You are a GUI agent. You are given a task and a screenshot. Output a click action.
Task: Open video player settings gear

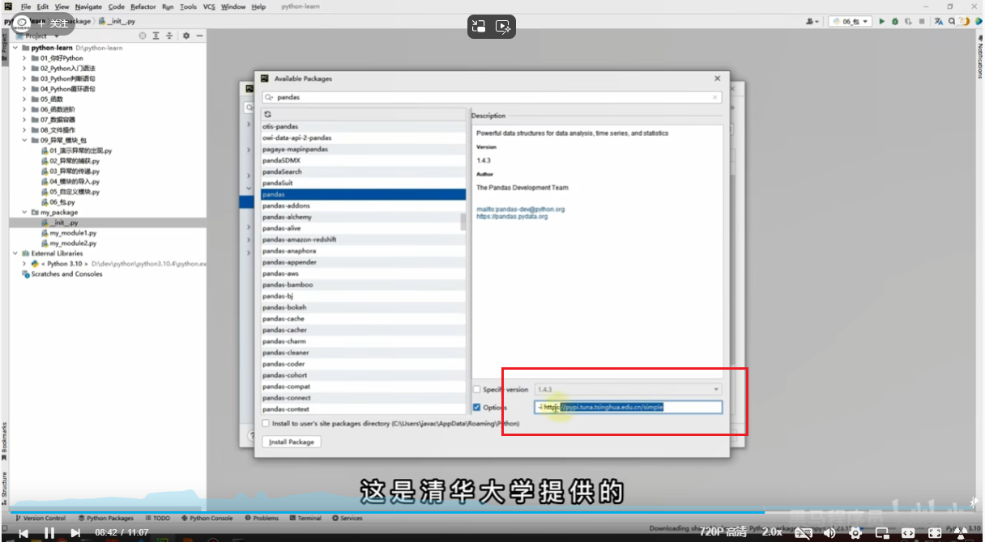(855, 532)
